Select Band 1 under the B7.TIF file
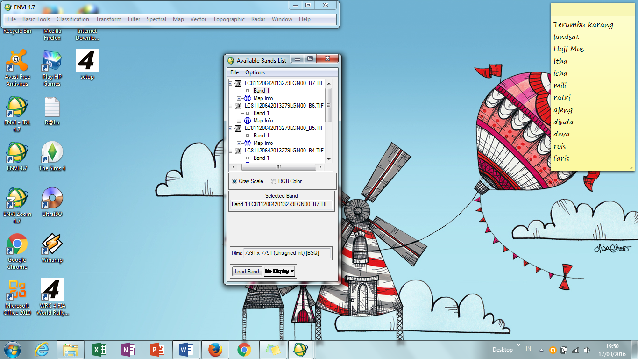 click(261, 91)
